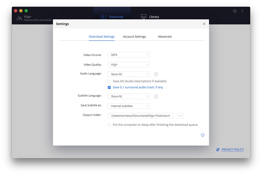This screenshot has height=175, width=262.
Task: Click the 'Video Format:' label
Action: click(92, 55)
